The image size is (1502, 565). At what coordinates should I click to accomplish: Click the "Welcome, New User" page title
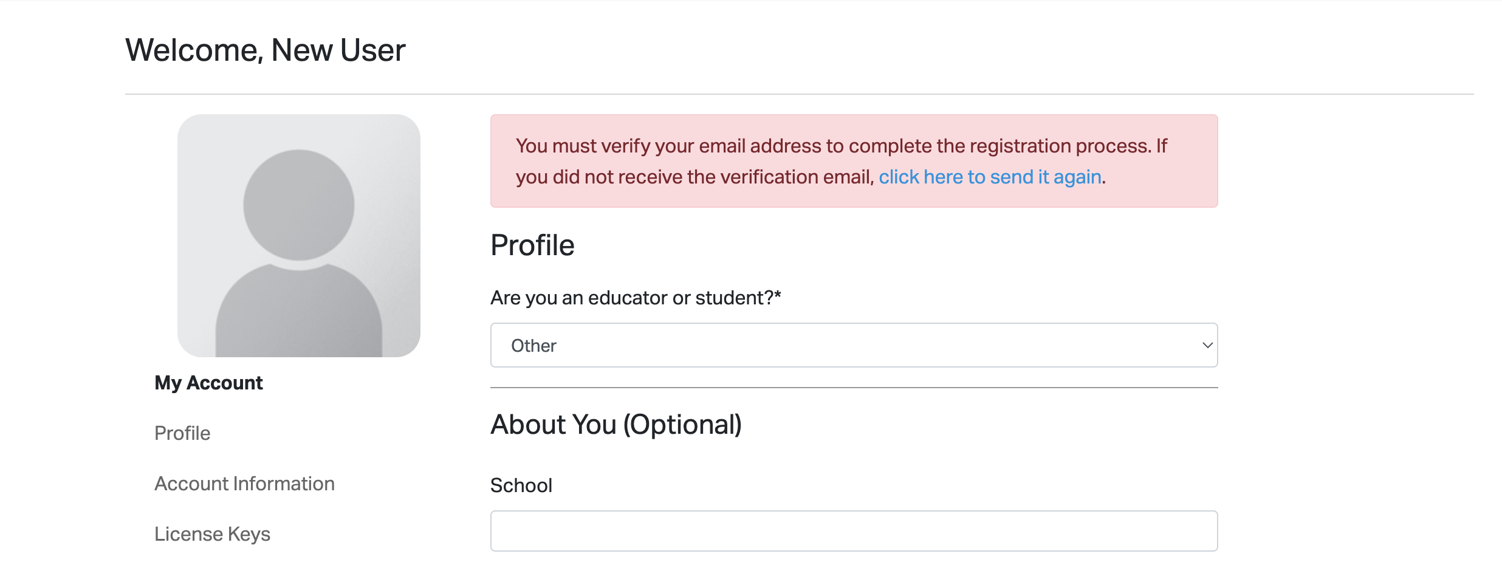264,50
